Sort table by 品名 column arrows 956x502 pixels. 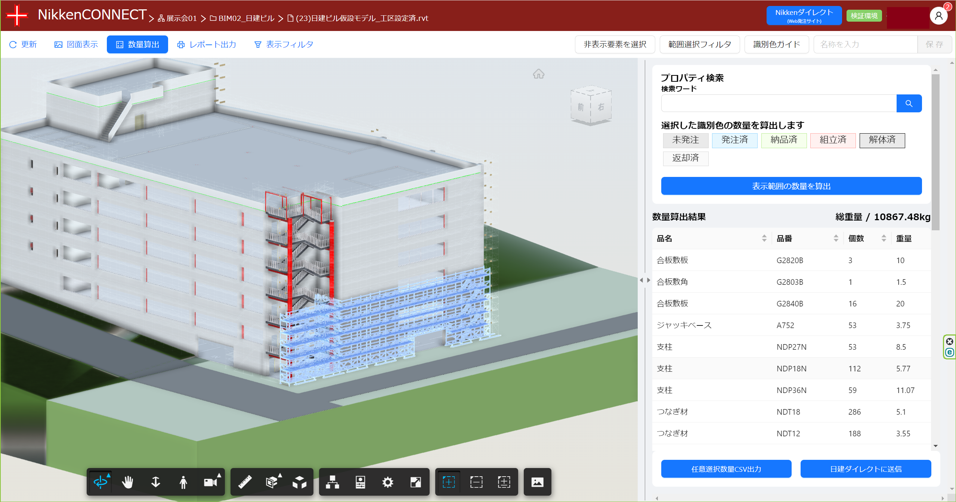click(x=764, y=238)
